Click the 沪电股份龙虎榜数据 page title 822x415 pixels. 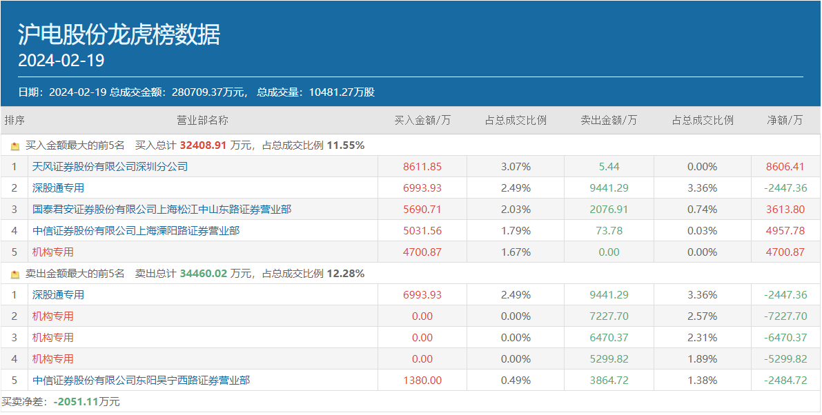pyautogui.click(x=119, y=34)
